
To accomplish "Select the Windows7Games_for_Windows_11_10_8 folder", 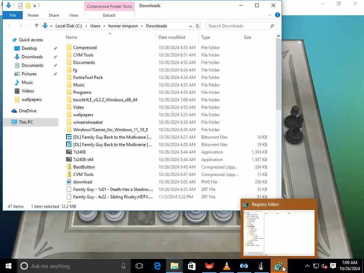I will coord(111,130).
